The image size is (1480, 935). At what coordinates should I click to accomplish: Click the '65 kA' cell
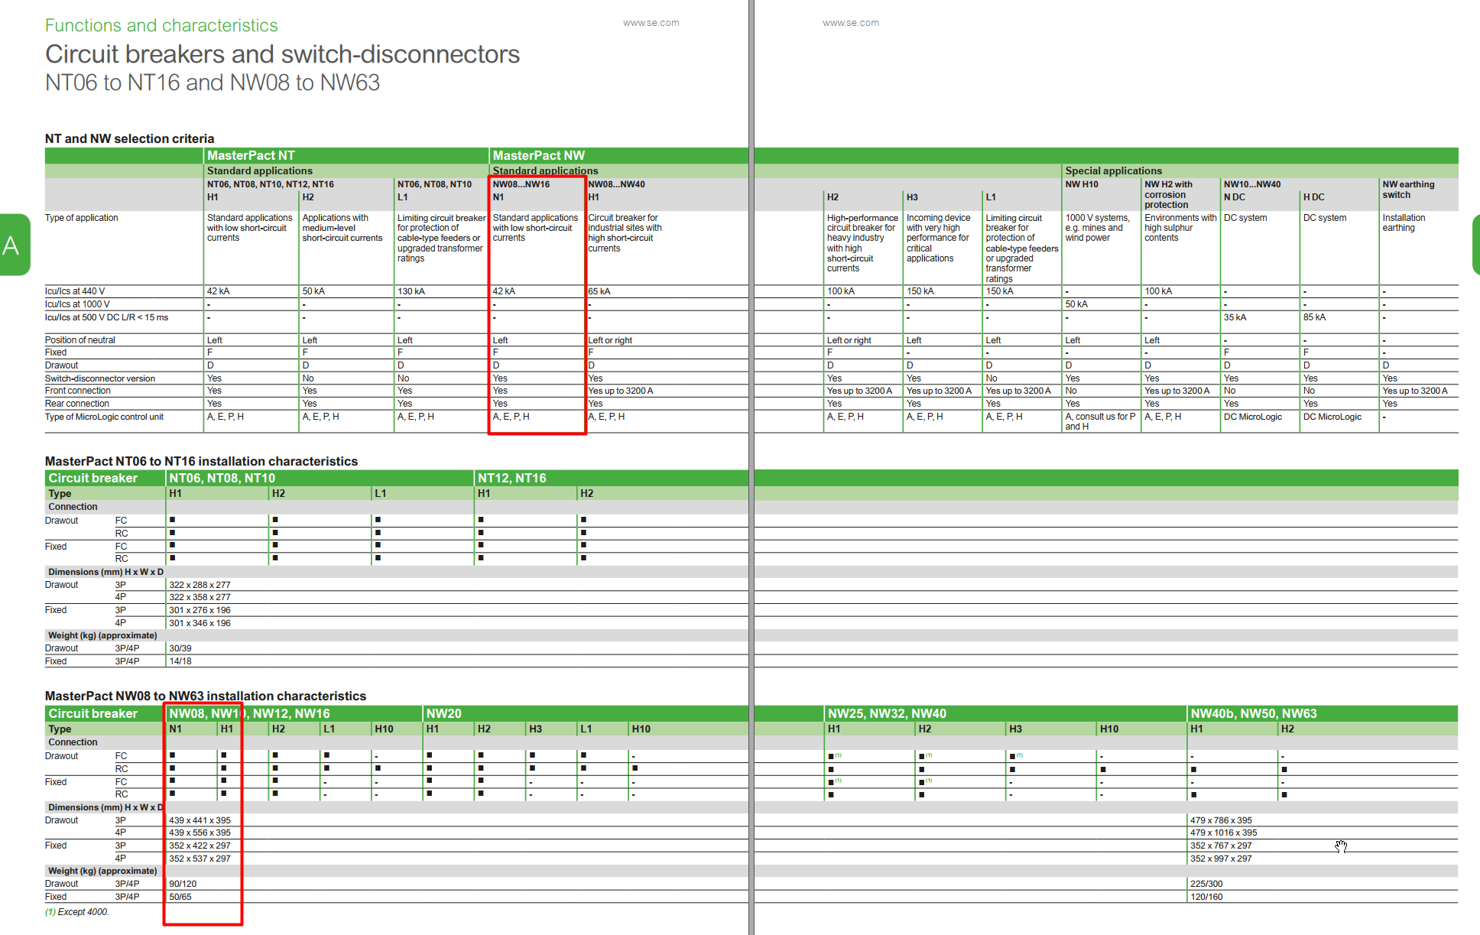tap(599, 291)
